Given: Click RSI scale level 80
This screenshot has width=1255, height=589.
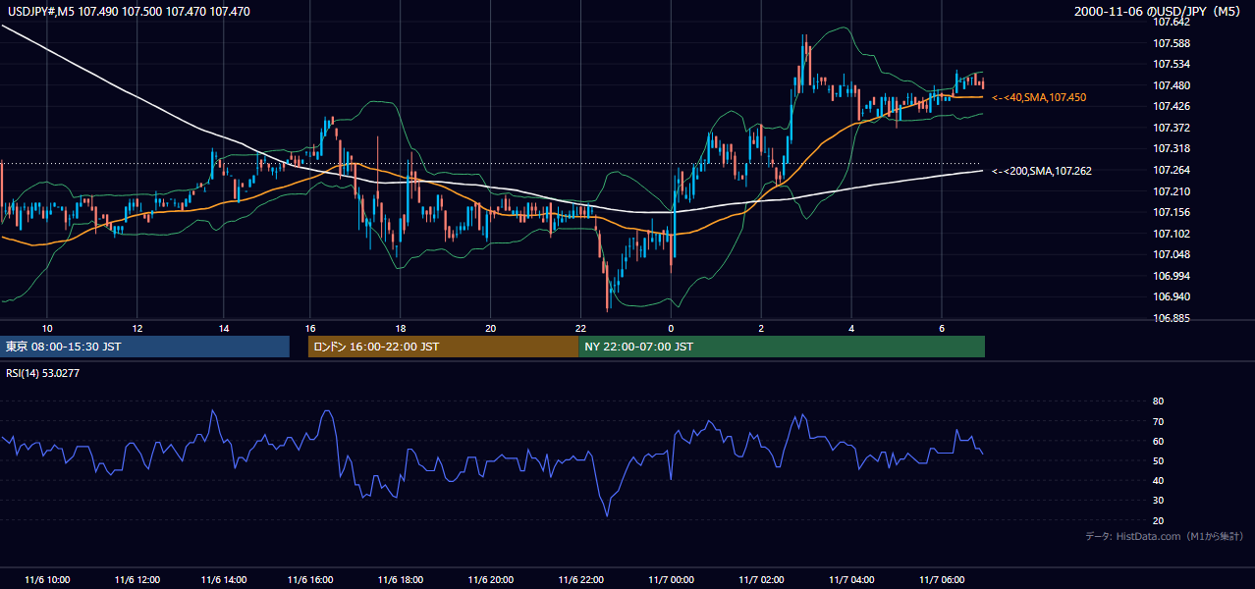Looking at the screenshot, I should pyautogui.click(x=1158, y=402).
